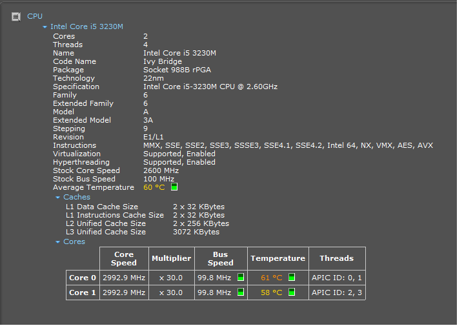
Task: Select the 2 x 256 KBytes value
Action: point(201,223)
